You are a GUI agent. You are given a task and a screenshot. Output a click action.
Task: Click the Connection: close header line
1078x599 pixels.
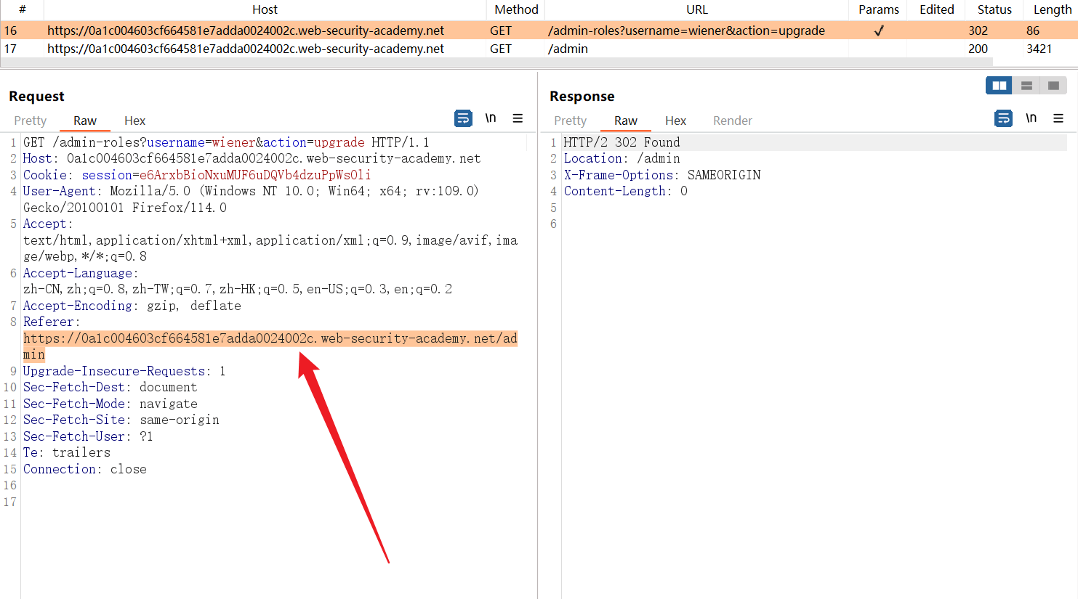[x=85, y=469]
